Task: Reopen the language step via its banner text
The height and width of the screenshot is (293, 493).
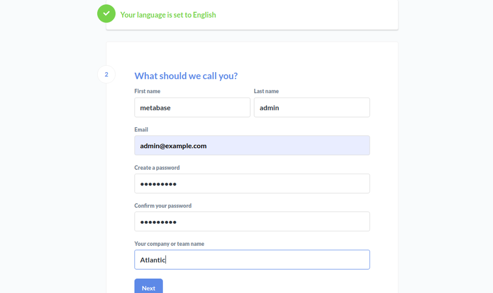Action: (x=168, y=15)
